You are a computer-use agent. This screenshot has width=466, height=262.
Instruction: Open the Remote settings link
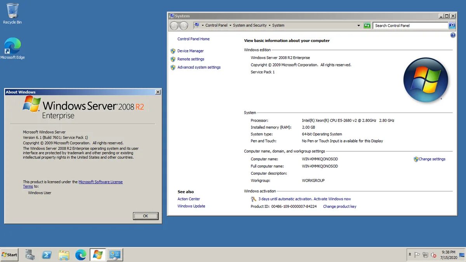tap(191, 59)
